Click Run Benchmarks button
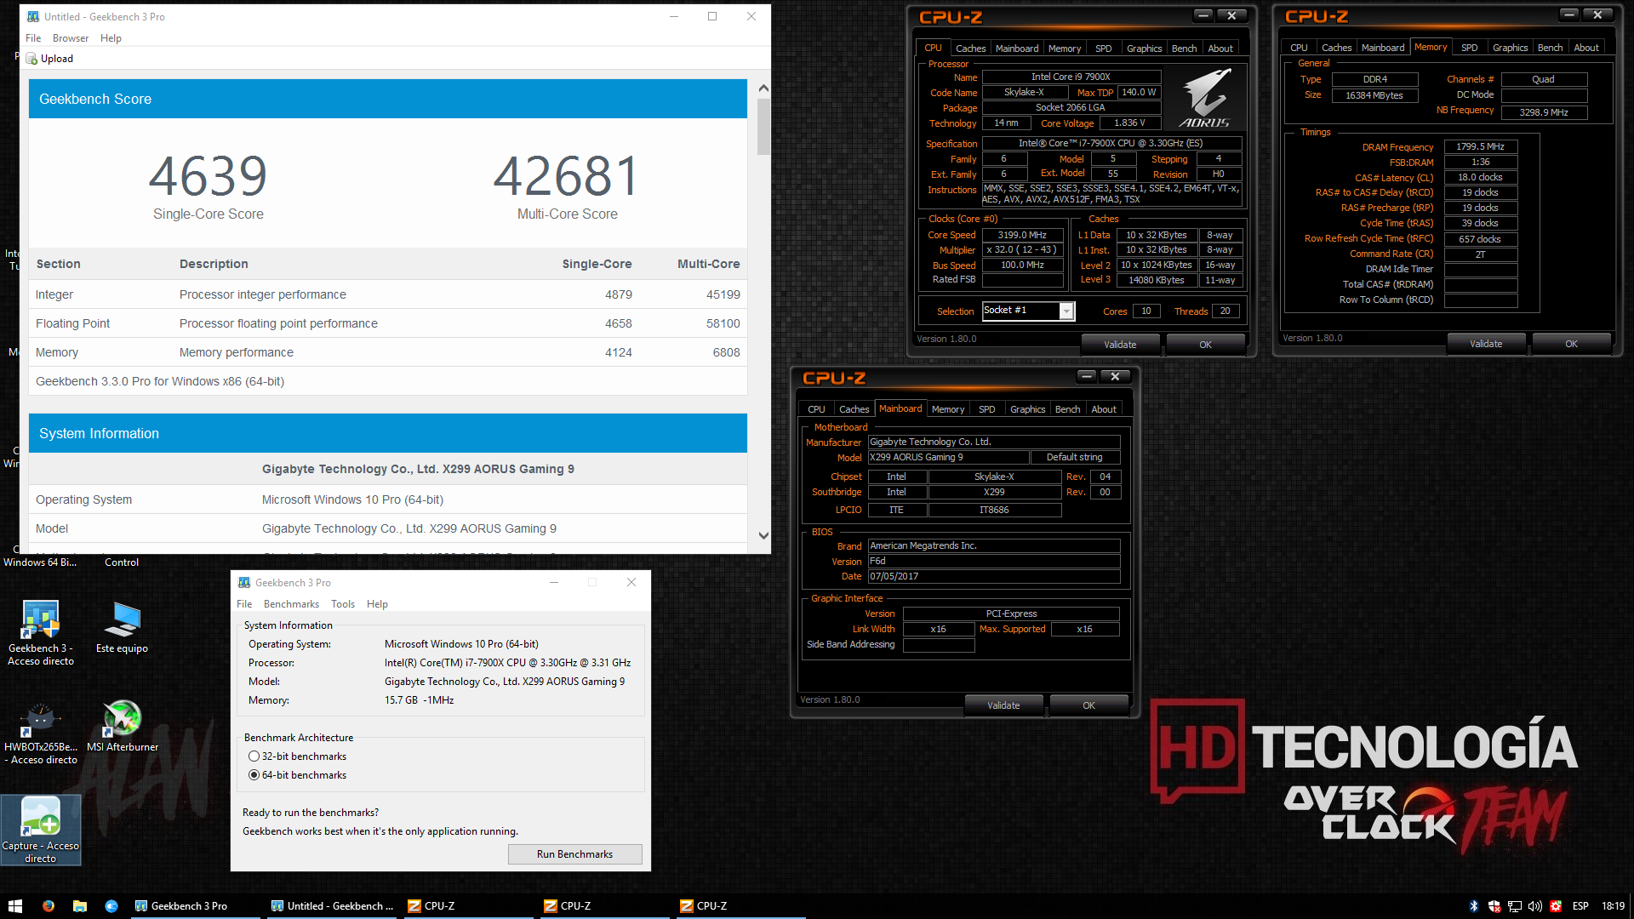Viewport: 1634px width, 919px height. pyautogui.click(x=574, y=854)
